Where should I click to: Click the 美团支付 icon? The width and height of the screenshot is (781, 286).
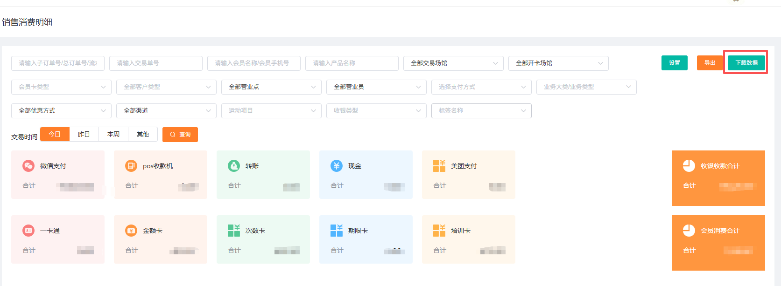(439, 166)
